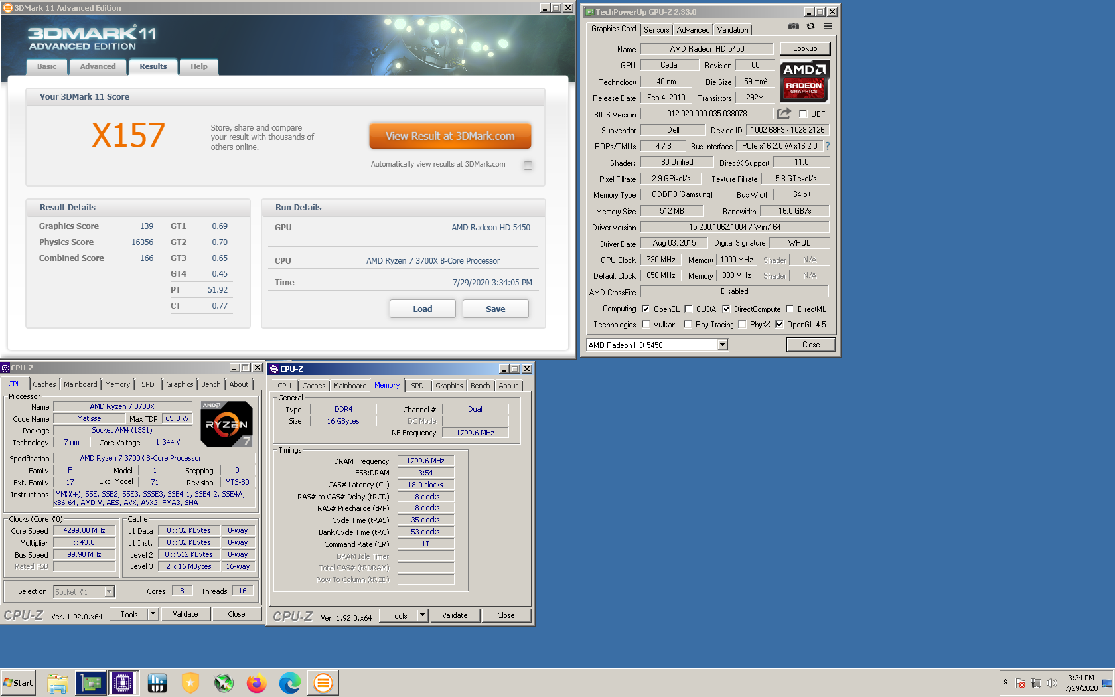
Task: Click the 3DMark 11 title bar icon
Action: [8, 8]
